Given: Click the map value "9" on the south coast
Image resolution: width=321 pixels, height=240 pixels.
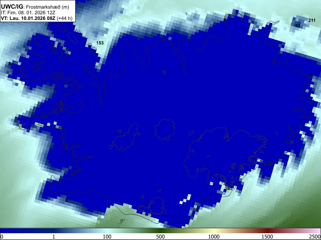Looking at the screenshot, I should [x=197, y=210].
